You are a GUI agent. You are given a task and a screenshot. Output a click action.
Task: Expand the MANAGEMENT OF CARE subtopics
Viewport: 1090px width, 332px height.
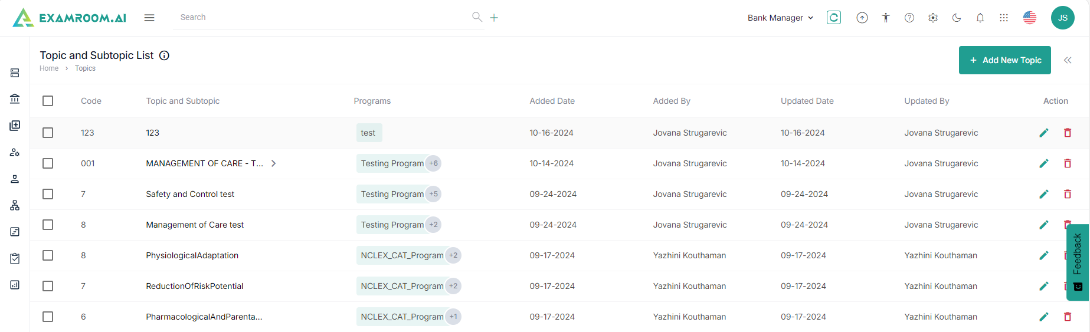(273, 163)
